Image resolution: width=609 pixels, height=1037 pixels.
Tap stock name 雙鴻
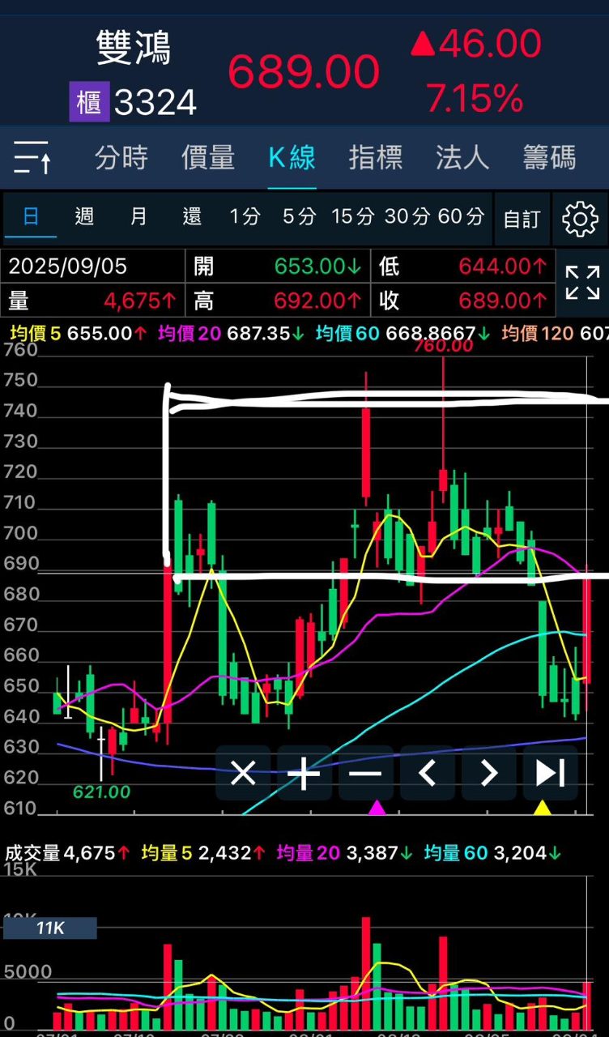134,47
